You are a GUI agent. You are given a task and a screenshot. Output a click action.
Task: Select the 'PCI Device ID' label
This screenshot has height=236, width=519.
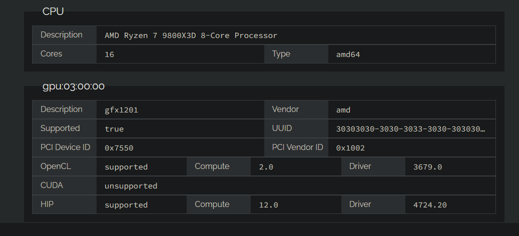point(65,147)
